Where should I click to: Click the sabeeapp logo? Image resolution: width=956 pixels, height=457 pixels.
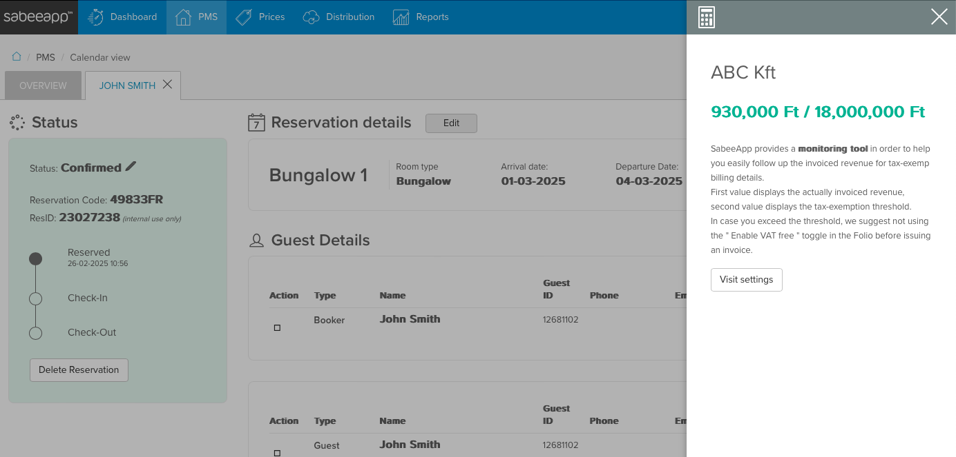click(x=39, y=17)
